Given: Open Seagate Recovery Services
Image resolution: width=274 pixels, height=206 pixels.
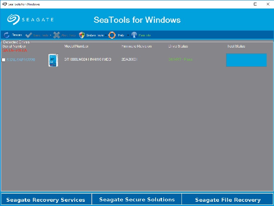Looking at the screenshot, I should (x=46, y=199).
